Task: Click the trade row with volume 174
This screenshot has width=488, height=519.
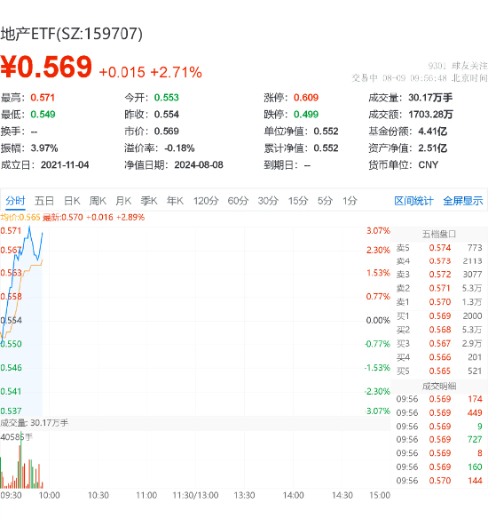Action: pyautogui.click(x=439, y=399)
